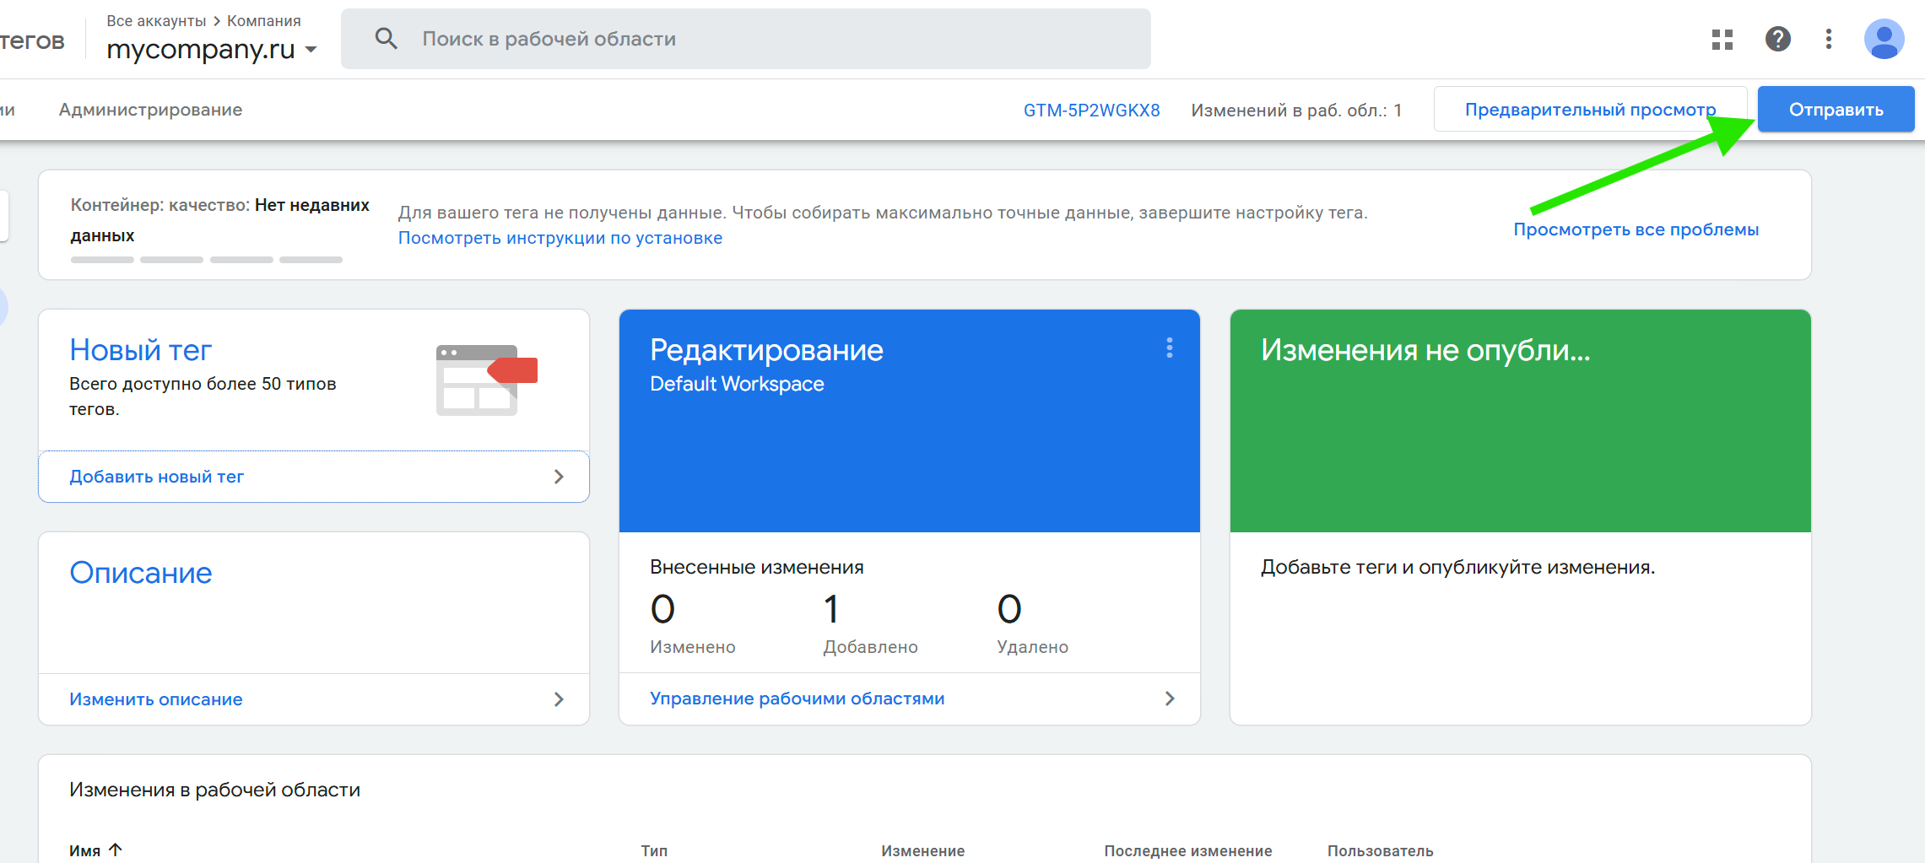Click the Отправить button
The width and height of the screenshot is (1925, 863).
(x=1836, y=109)
